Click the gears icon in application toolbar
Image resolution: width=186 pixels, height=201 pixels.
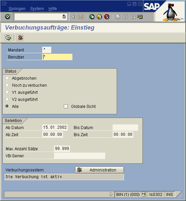(x=20, y=38)
